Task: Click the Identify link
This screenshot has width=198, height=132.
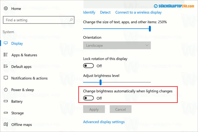Action: (x=89, y=12)
